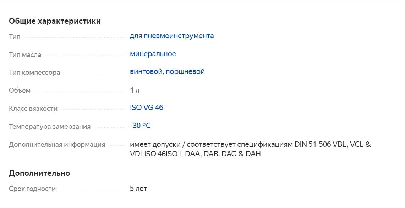Image resolution: width=405 pixels, height=208 pixels.
Task: Click the 'Класс вязкости' label
Action: point(33,109)
